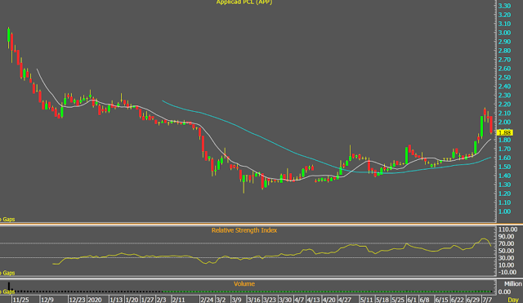The height and width of the screenshot is (303, 523).
Task: Select the 6/29 date label
Action: pyautogui.click(x=473, y=300)
